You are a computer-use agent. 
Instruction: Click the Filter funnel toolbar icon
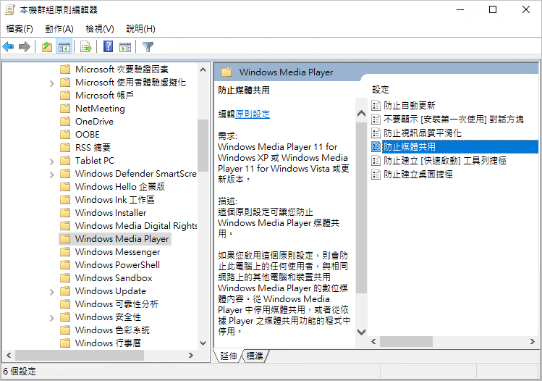(x=148, y=46)
